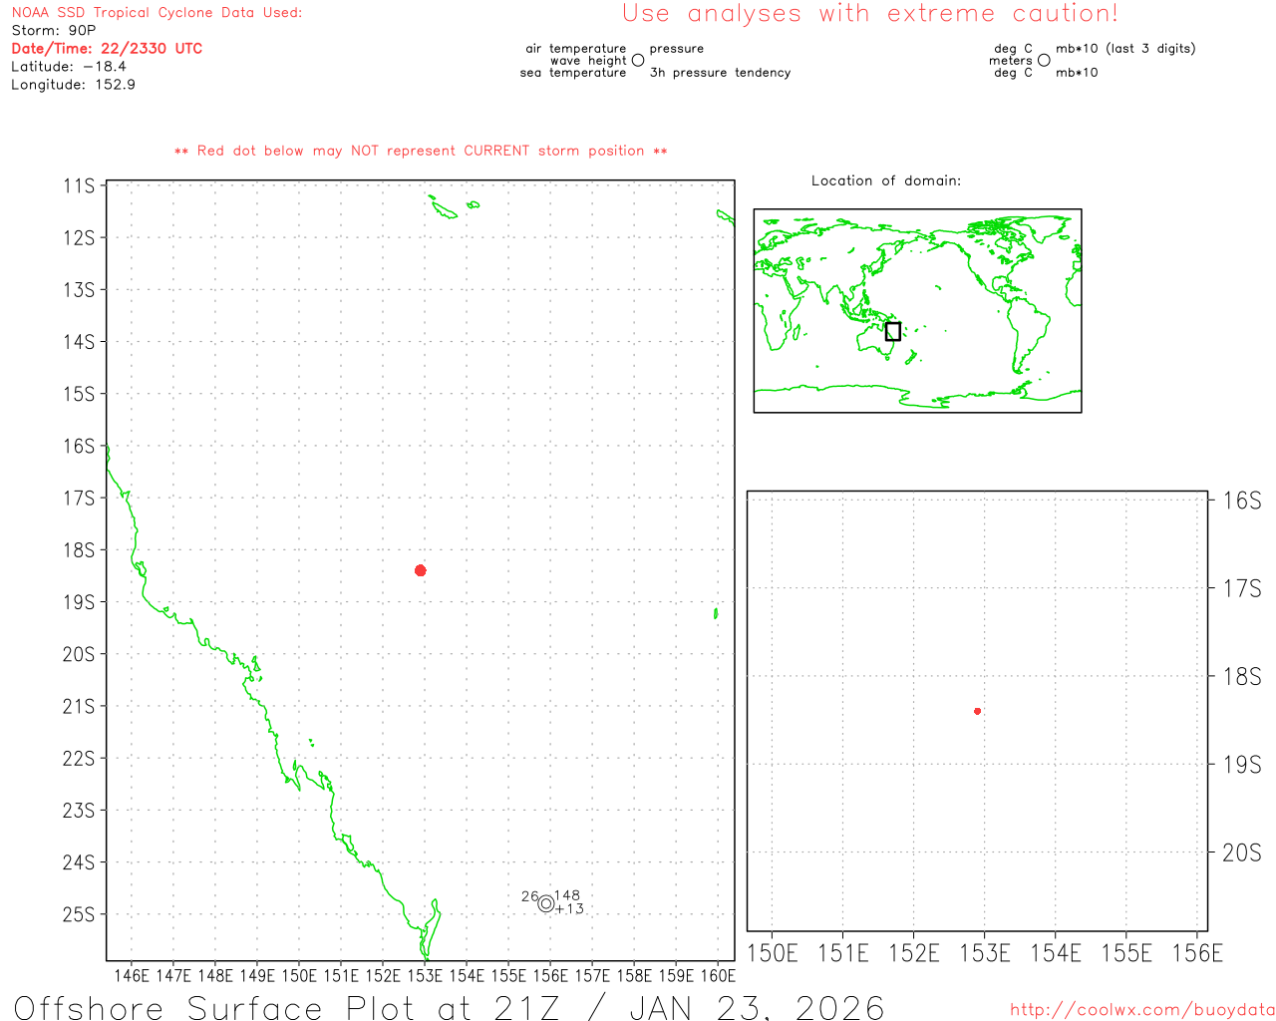The width and height of the screenshot is (1276, 1021).
Task: Click the buoy pressure value 148
Action: 567,895
